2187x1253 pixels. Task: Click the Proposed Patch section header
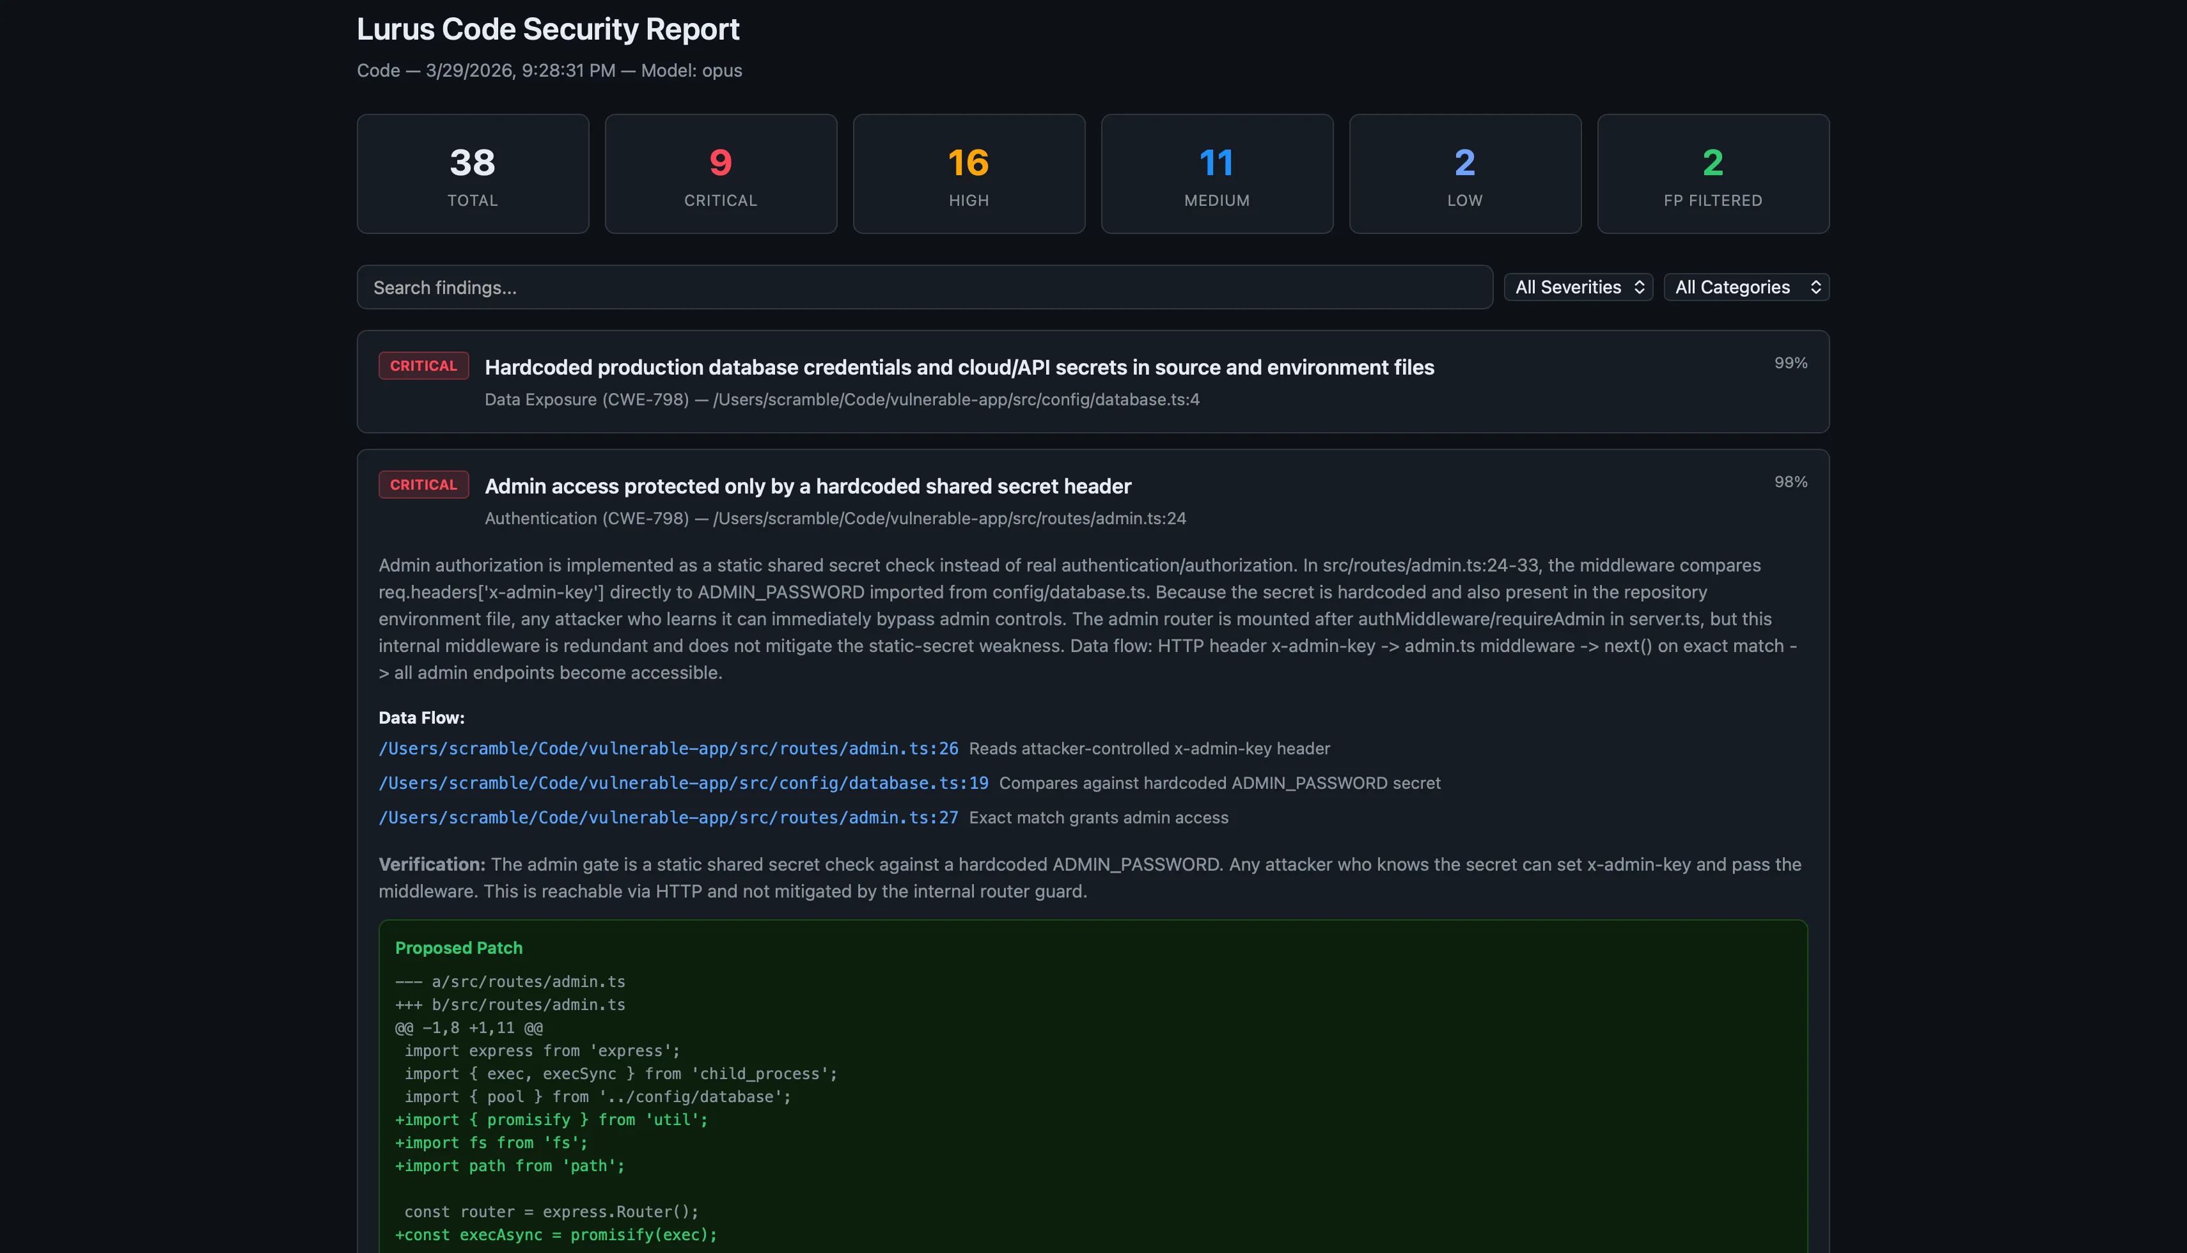point(459,947)
